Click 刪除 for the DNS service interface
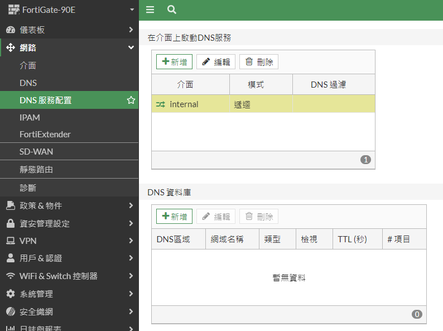The height and width of the screenshot is (331, 443). click(x=259, y=62)
